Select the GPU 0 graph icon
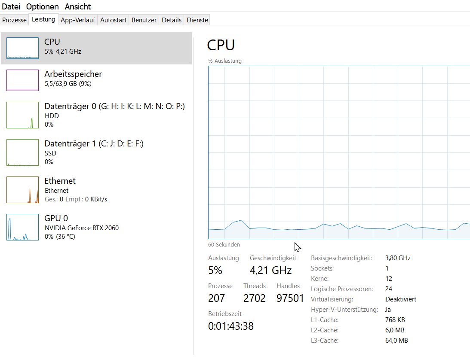470x359 pixels. 22,227
